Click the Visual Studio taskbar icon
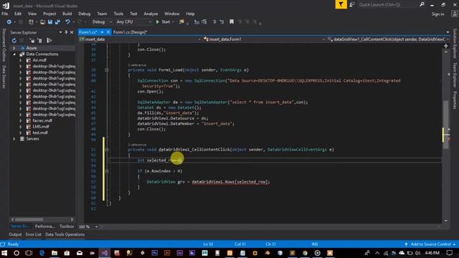Viewport: 459px width, 258px height. 105,253
